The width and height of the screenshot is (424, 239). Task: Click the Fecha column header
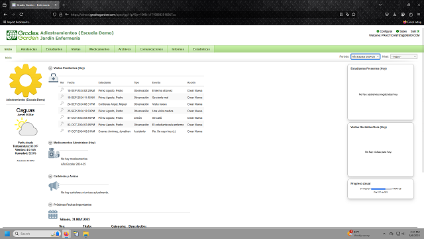point(71,82)
